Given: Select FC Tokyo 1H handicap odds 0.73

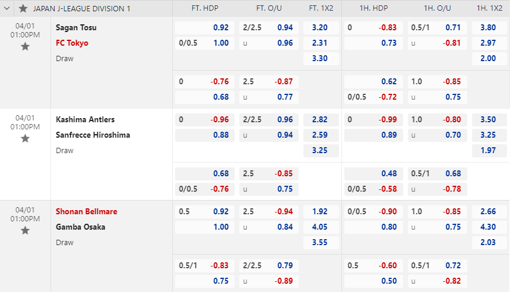Looking at the screenshot, I should point(373,43).
